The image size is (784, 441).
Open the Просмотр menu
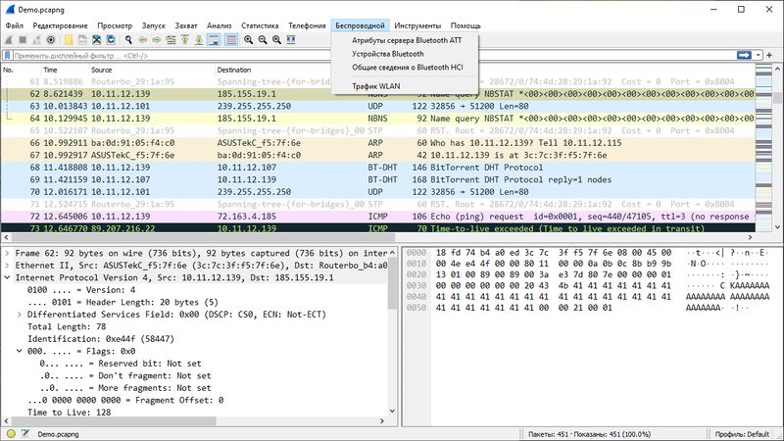[x=115, y=25]
